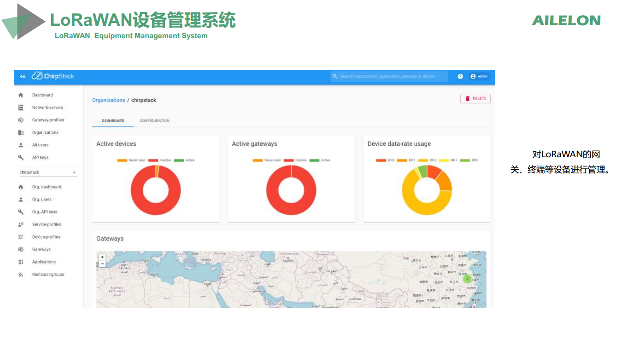Click the API keys key icon
This screenshot has height=349, width=622.
pyautogui.click(x=21, y=157)
